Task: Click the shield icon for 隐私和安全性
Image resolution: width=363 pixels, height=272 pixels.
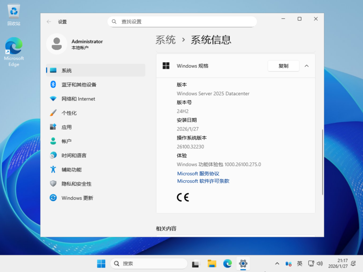Action: 53,184
